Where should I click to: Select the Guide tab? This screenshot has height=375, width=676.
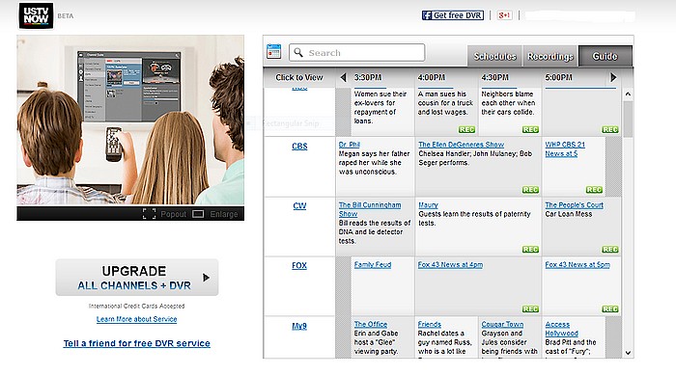(x=606, y=57)
